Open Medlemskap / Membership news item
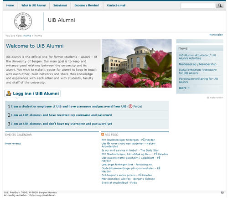The height and width of the screenshot is (198, 228). pyautogui.click(x=197, y=64)
